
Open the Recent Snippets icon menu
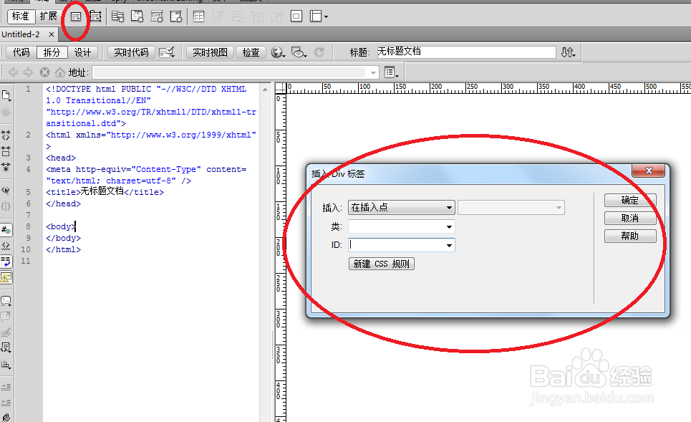6,348
